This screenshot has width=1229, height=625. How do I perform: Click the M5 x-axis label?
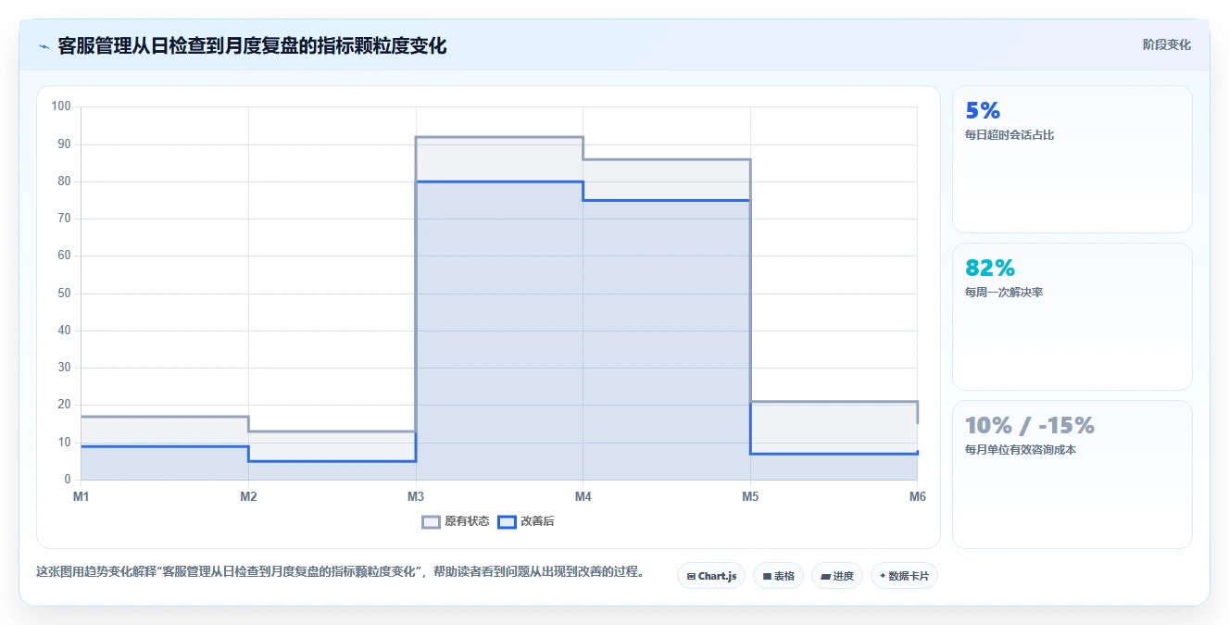coord(750,497)
